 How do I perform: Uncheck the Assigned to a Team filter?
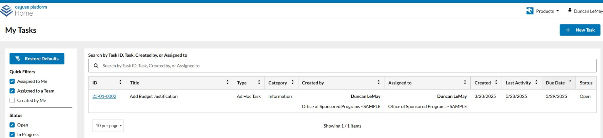[x=12, y=91]
